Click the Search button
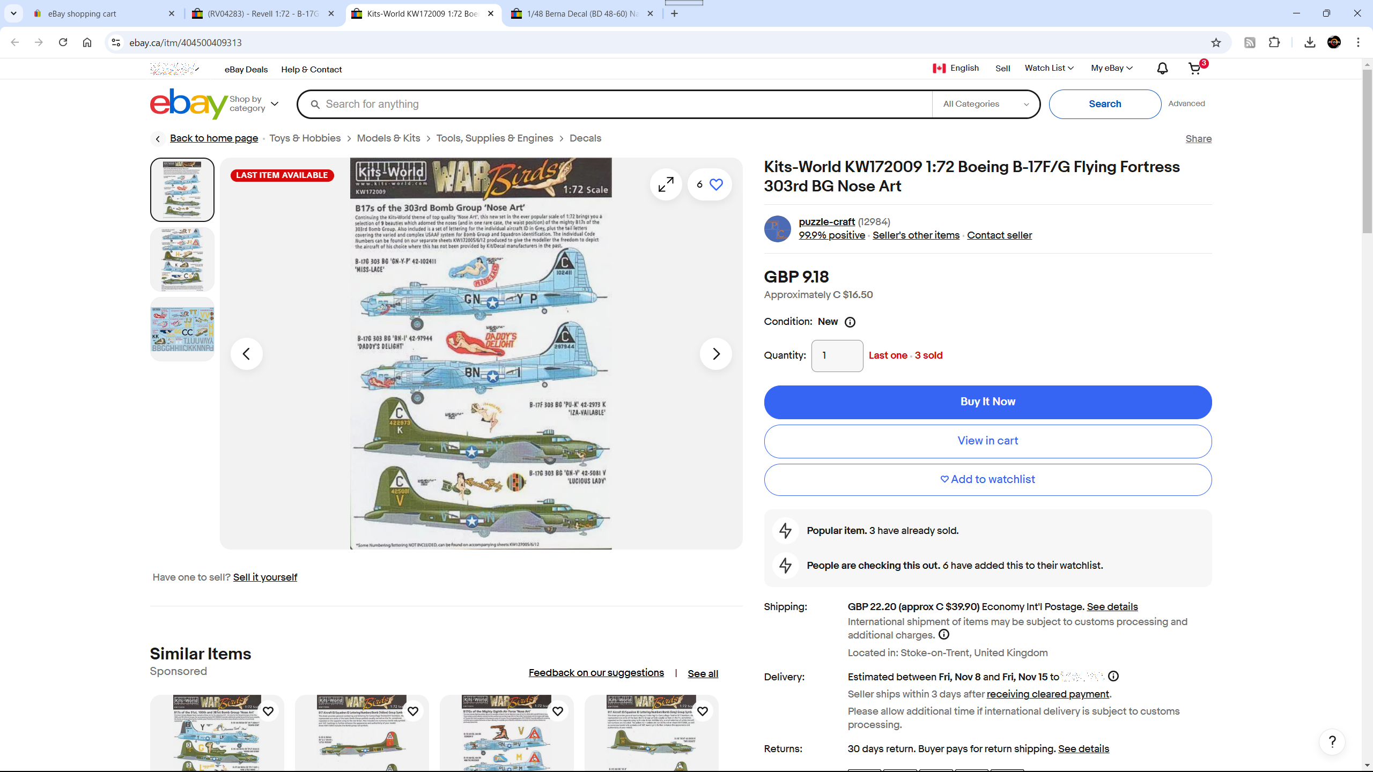Viewport: 1373px width, 772px height. pos(1105,104)
